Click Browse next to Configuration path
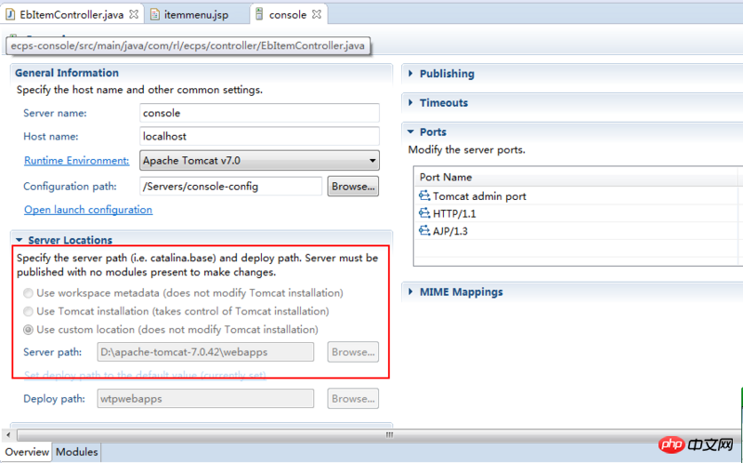This screenshot has height=463, width=743. tap(353, 186)
